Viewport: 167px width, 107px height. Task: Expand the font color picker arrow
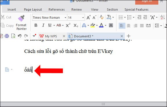coord(105,25)
